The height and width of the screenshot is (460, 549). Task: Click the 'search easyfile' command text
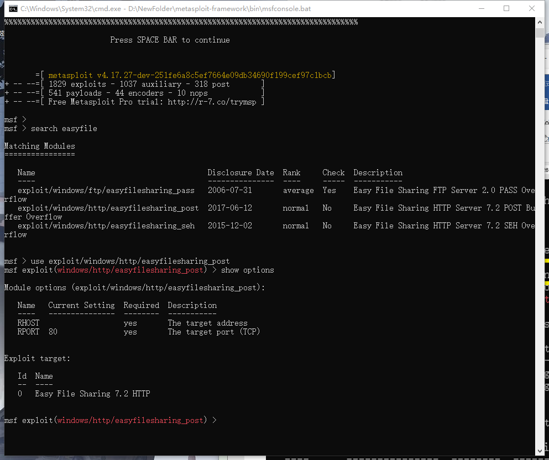point(64,128)
